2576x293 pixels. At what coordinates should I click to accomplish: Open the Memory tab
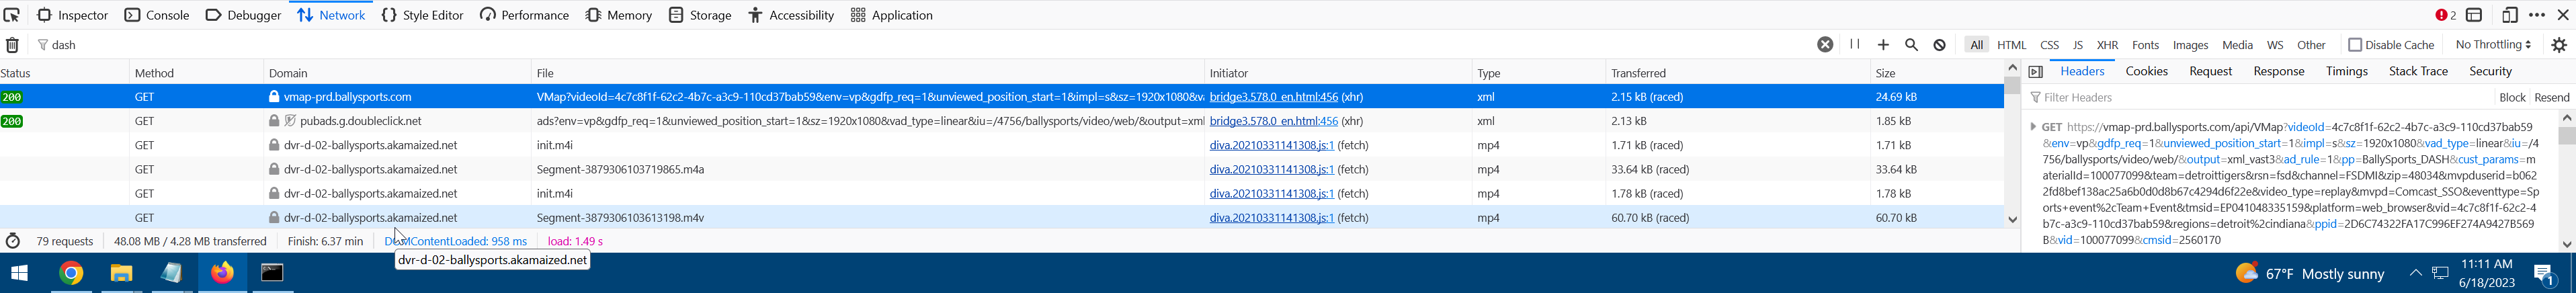(x=619, y=15)
